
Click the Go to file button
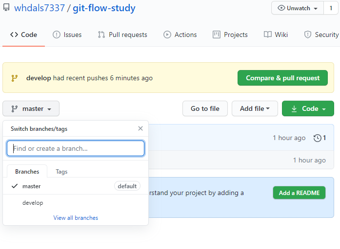coord(205,109)
